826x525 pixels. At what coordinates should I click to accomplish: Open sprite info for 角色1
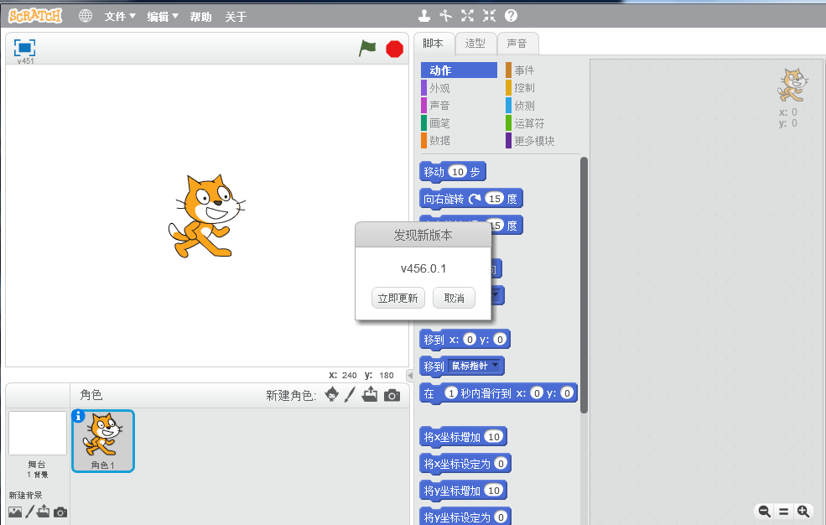78,416
